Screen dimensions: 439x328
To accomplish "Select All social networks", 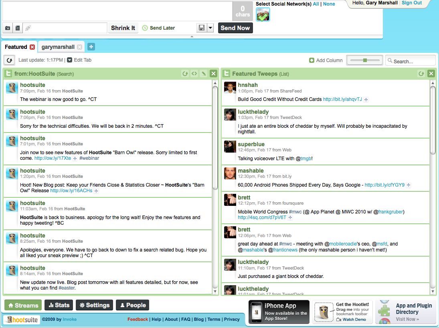I will 316,4.
